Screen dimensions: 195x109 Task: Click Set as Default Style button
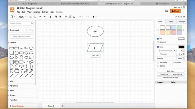coord(171,78)
